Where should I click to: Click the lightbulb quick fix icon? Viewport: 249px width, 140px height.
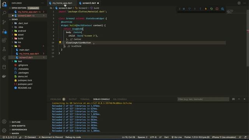click(60, 42)
